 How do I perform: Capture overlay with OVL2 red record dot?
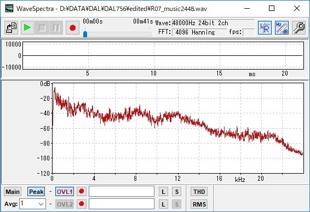pyautogui.click(x=82, y=204)
